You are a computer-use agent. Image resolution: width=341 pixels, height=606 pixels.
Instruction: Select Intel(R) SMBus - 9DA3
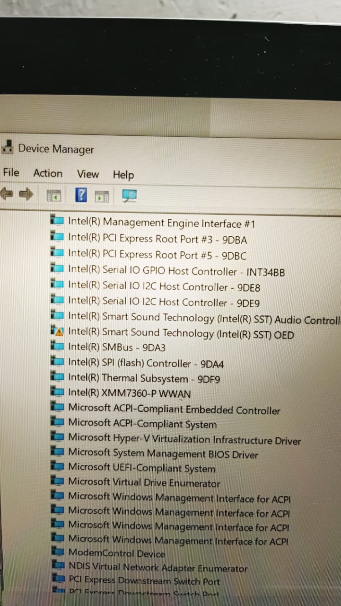pos(117,348)
